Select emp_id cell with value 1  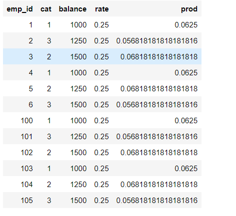(30, 25)
